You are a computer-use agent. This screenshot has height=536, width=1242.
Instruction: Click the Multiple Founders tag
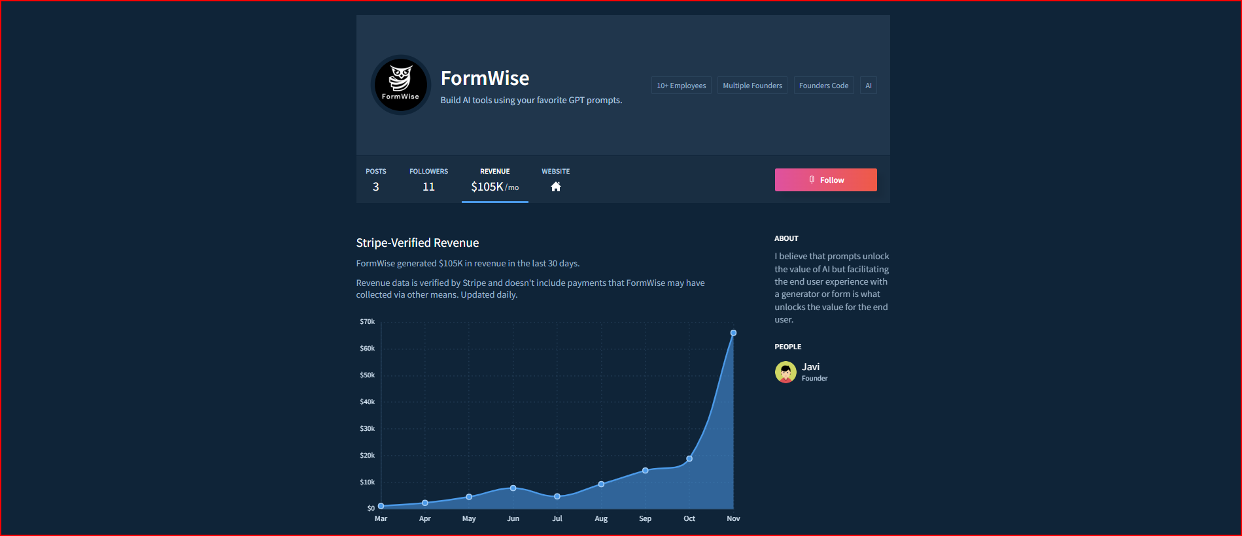753,86
